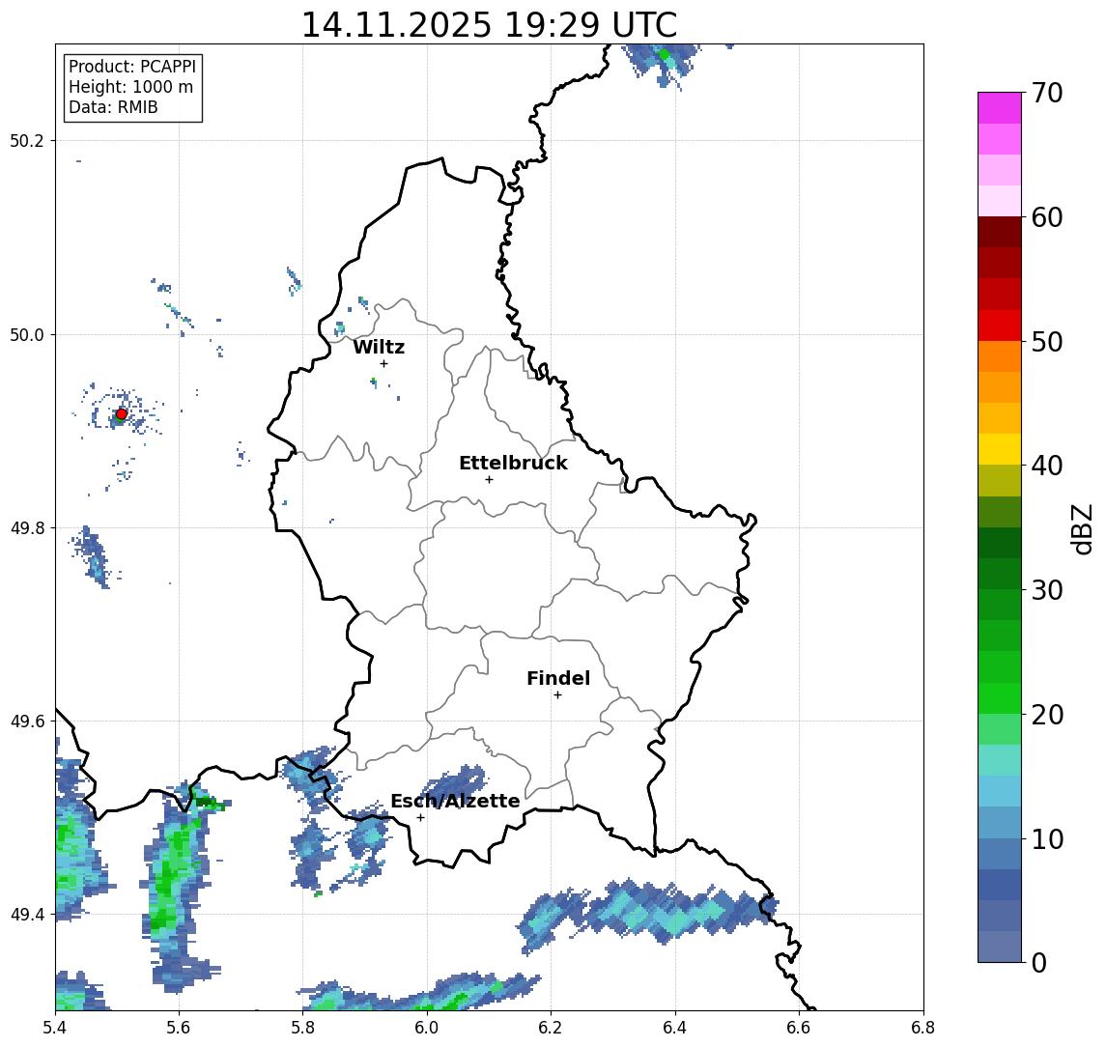Screen dimensions: 1106x1047
Task: Click the 40 tick on colorbar
Action: coord(1047,466)
